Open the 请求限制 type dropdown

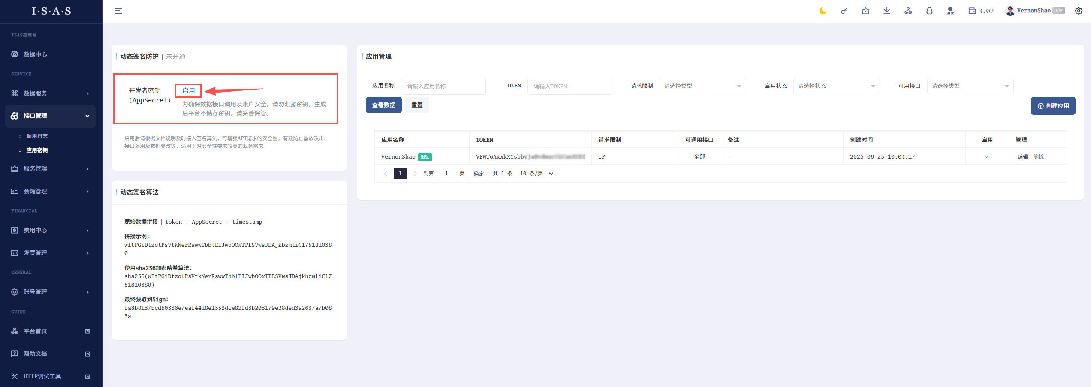(702, 86)
